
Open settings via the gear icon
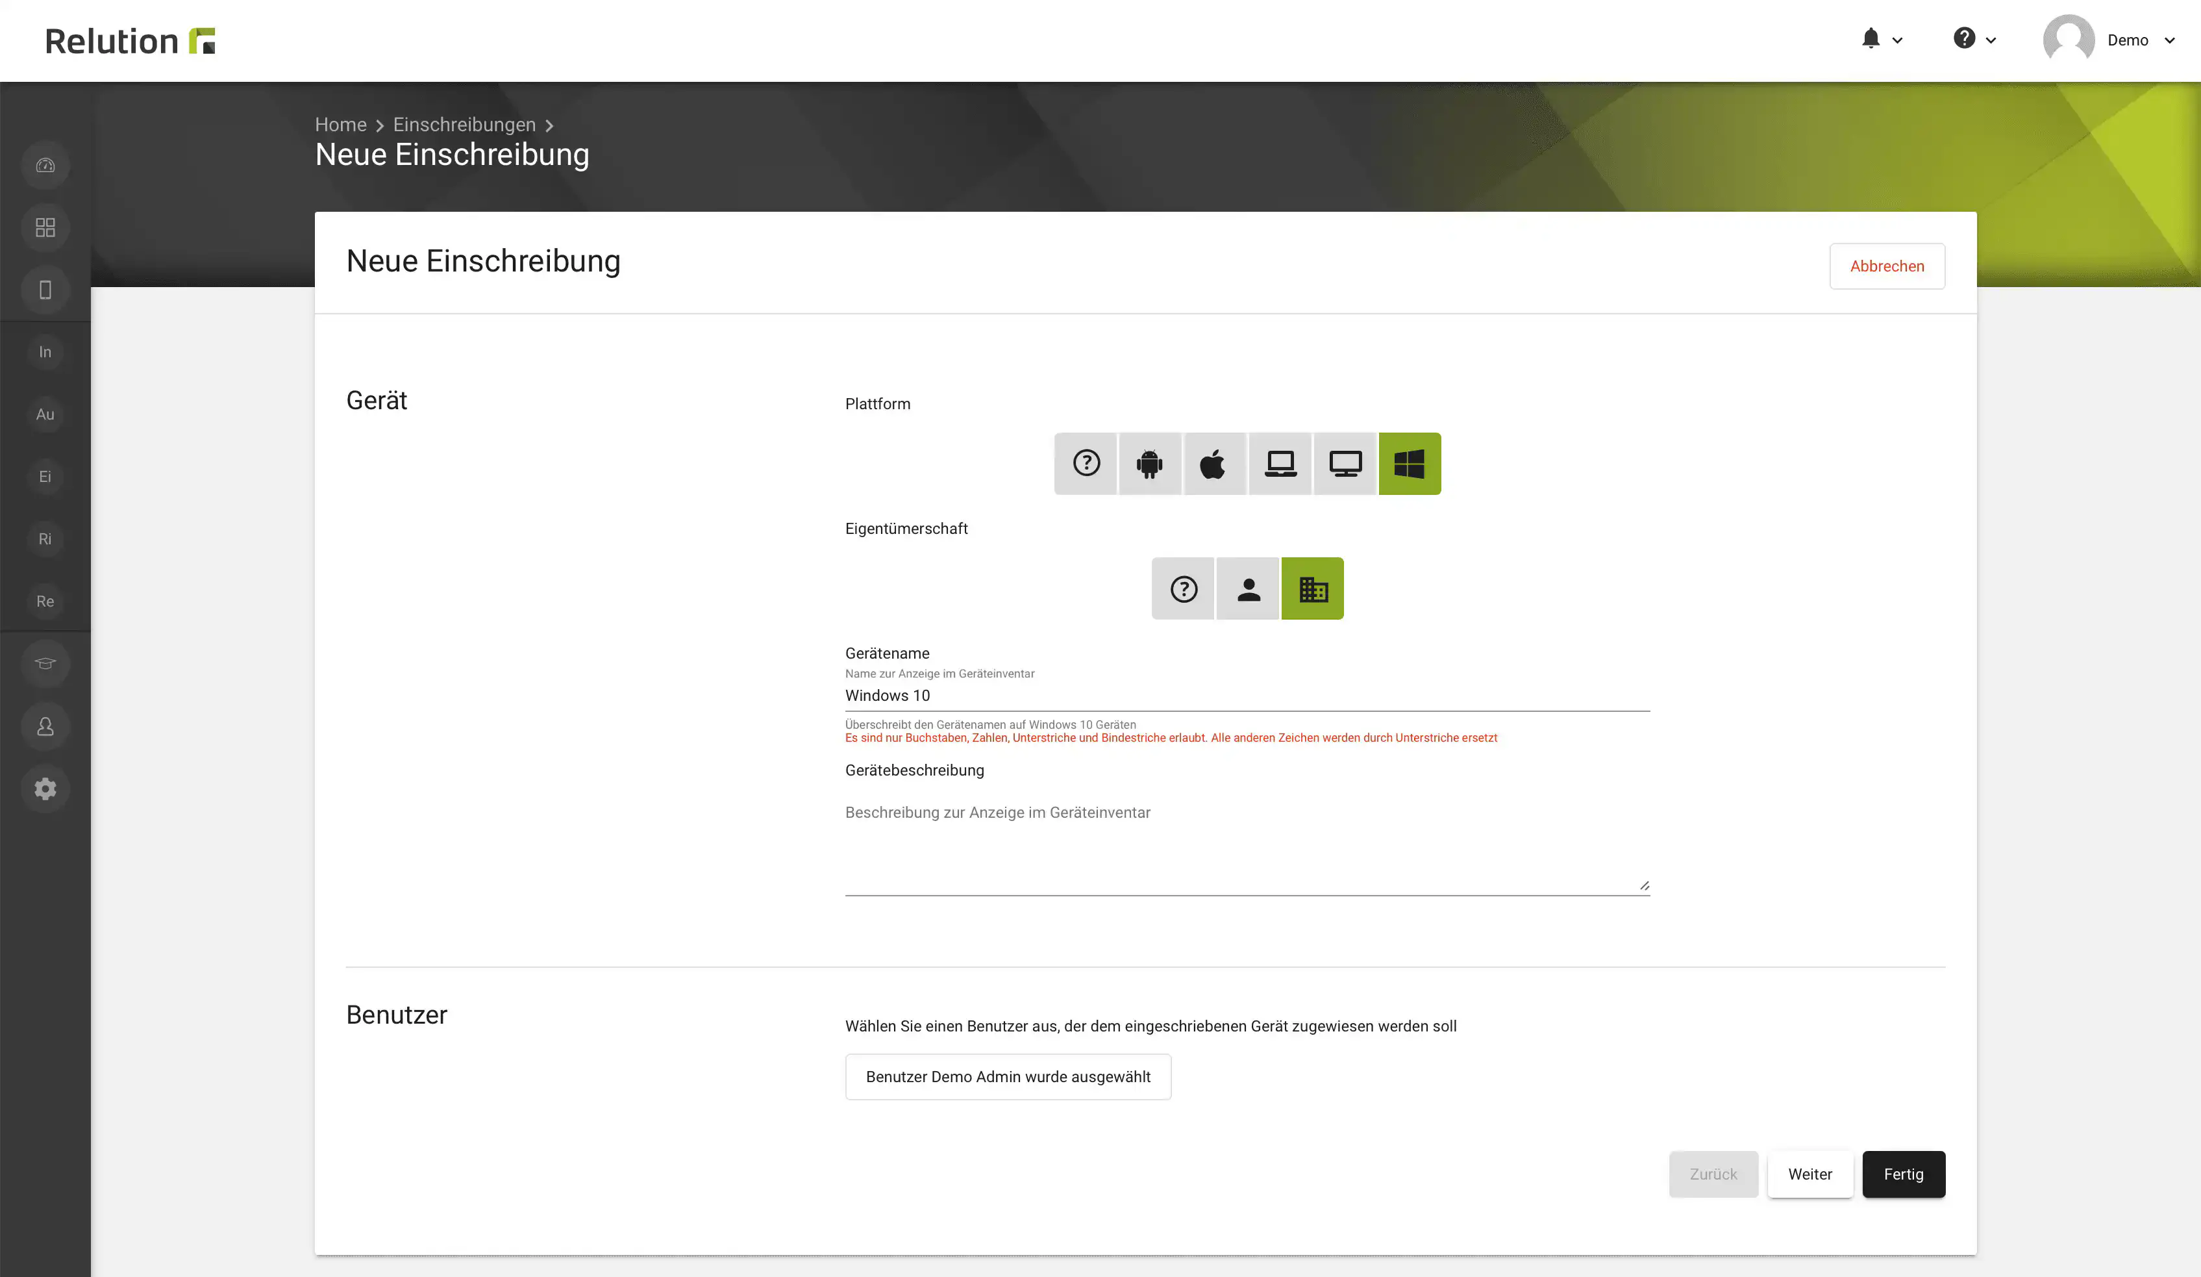[x=45, y=789]
